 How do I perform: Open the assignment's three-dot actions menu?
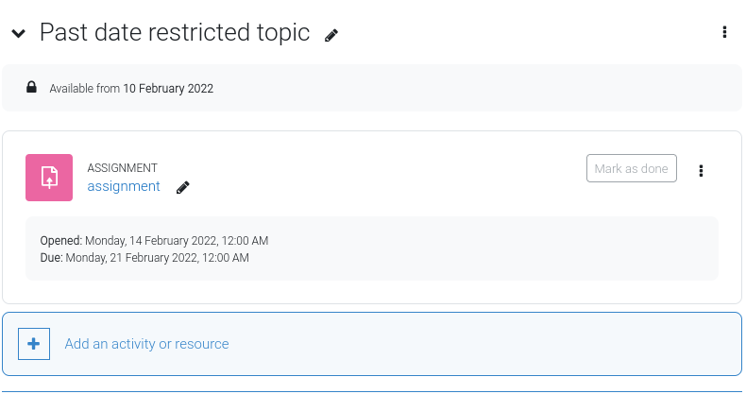click(x=701, y=171)
